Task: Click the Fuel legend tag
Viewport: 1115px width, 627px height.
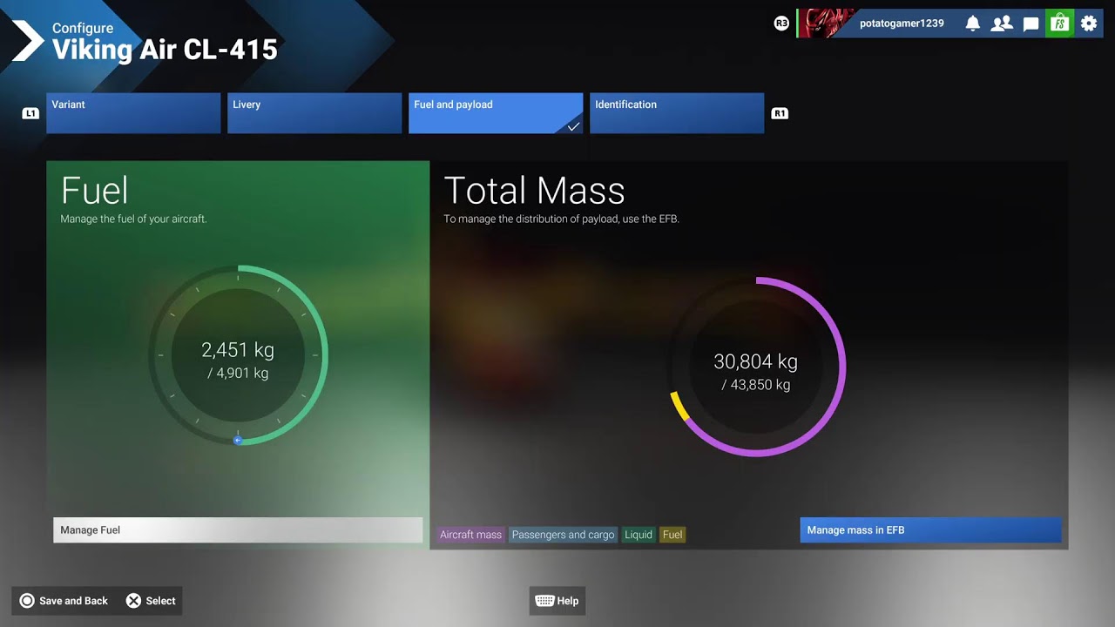Action: coord(672,535)
